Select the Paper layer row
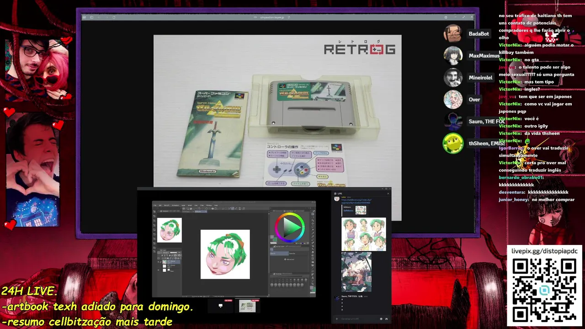 169,270
